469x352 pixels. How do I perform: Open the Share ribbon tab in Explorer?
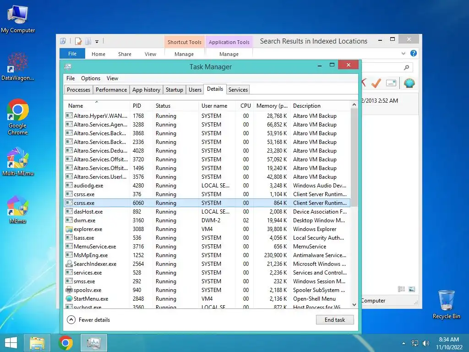coord(125,54)
